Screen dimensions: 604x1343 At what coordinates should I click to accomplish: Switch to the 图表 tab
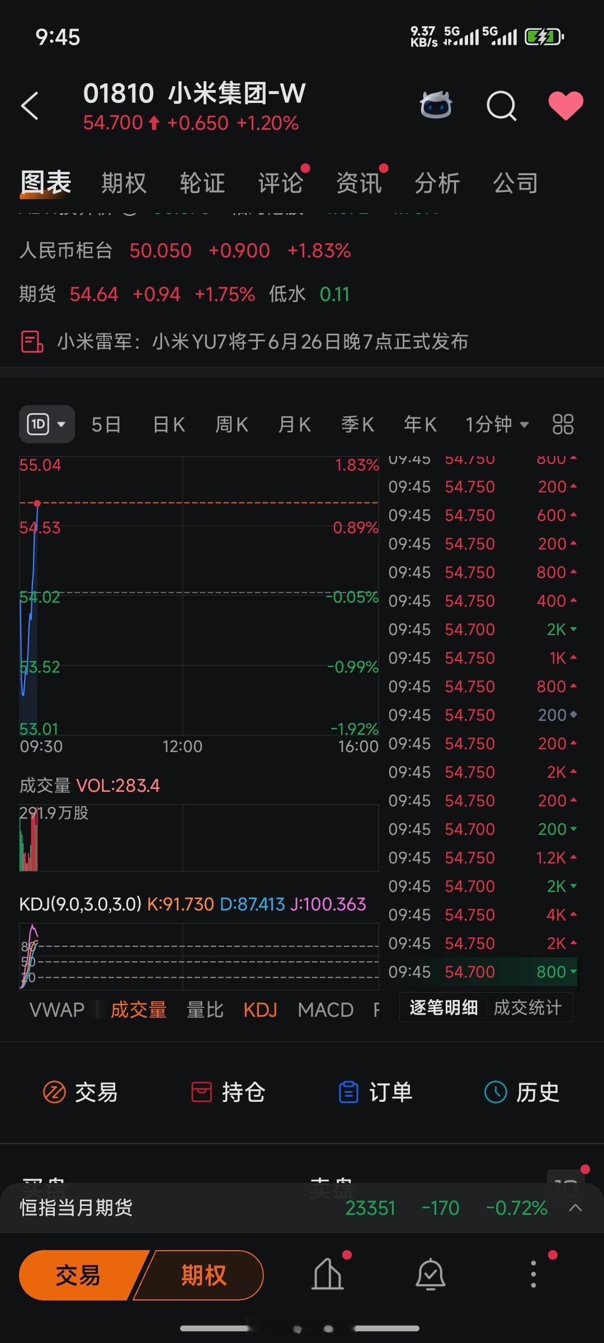[x=46, y=183]
